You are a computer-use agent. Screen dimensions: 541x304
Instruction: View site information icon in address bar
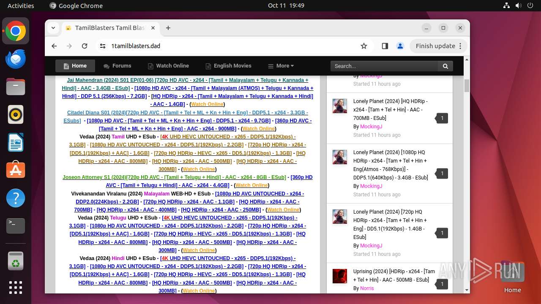click(x=102, y=46)
